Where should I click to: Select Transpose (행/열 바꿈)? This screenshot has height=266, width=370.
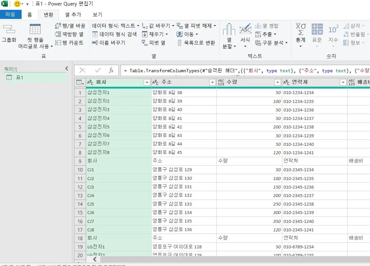70,26
